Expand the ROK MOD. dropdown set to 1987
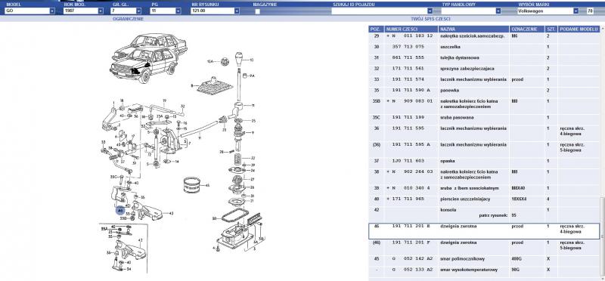 pos(83,11)
